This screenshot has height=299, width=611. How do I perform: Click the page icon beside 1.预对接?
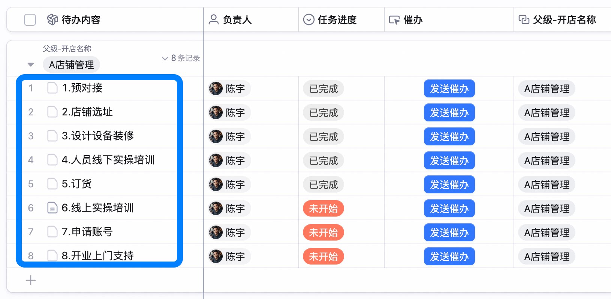pos(52,88)
